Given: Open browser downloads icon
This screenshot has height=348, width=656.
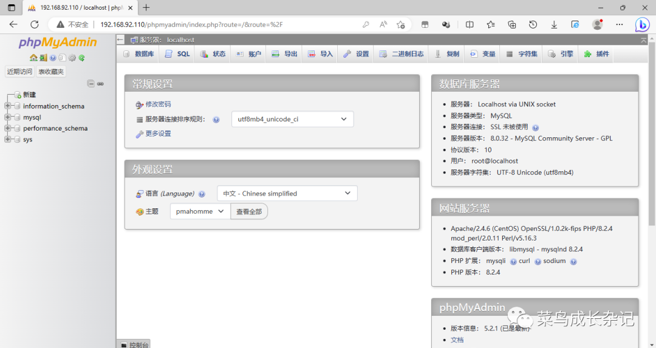Looking at the screenshot, I should (554, 25).
